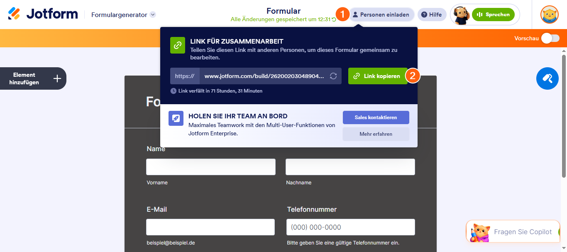The width and height of the screenshot is (567, 252).
Task: Click the Formular title text
Action: (283, 11)
